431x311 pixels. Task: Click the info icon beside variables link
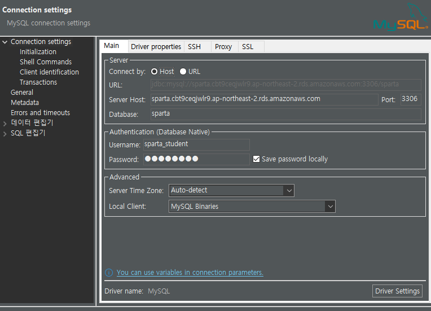[109, 273]
